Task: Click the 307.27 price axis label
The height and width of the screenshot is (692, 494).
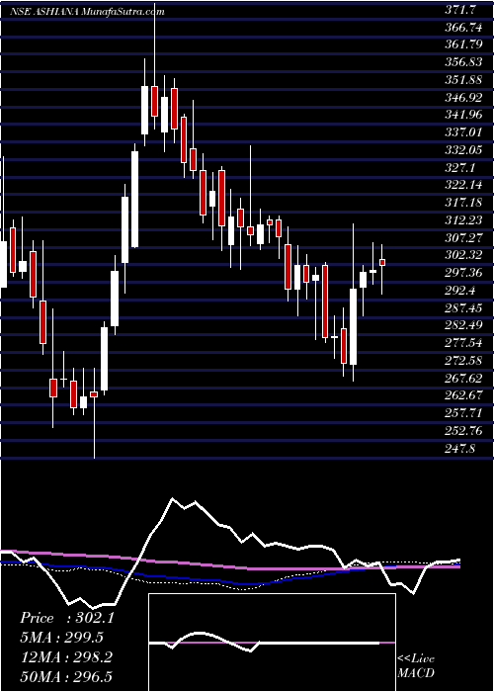Action: (x=463, y=238)
